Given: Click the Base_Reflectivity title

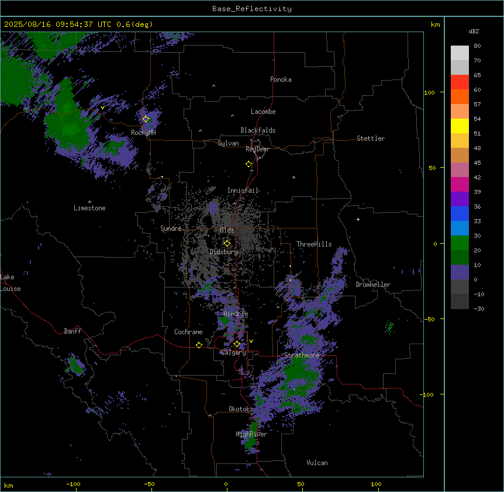Looking at the screenshot, I should [x=252, y=9].
